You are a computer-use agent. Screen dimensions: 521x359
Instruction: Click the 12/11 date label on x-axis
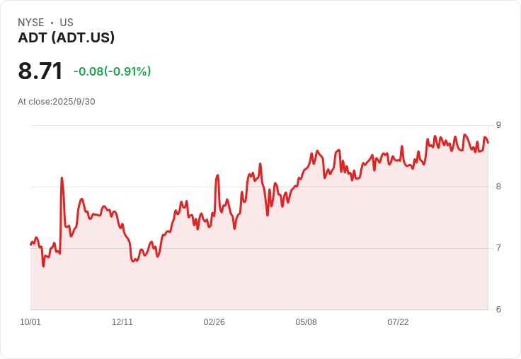[x=122, y=322]
